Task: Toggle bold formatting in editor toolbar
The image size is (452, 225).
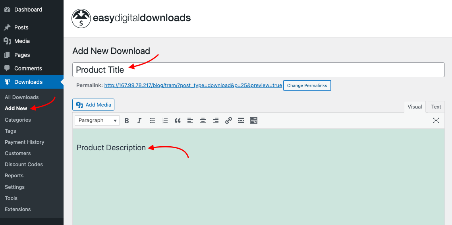Action: click(127, 120)
